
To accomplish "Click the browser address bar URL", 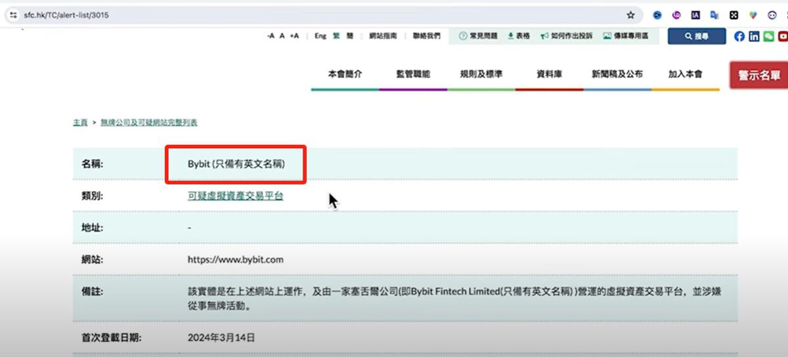I will click(66, 15).
